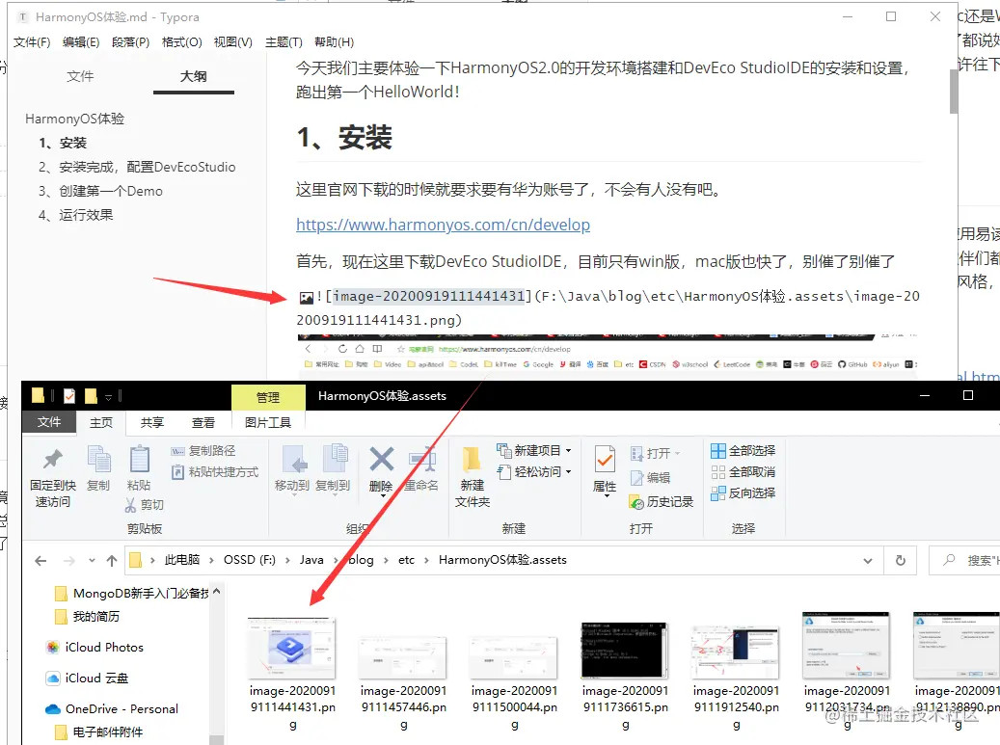Screen dimensions: 1000x745
Task: Click Paste Shortcut (粘贴快捷方式)
Action: click(215, 472)
